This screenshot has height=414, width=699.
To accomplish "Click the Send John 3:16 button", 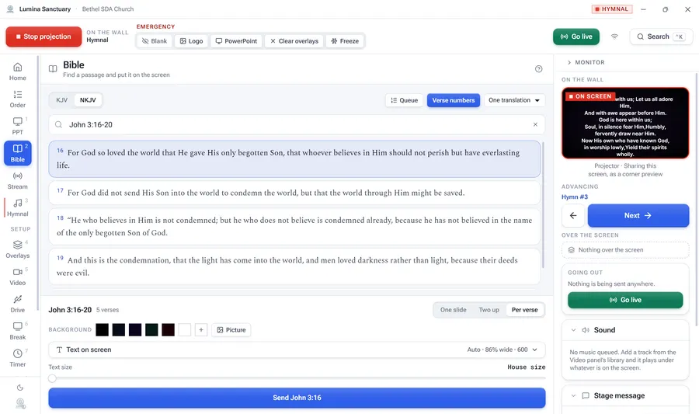I will (x=297, y=398).
